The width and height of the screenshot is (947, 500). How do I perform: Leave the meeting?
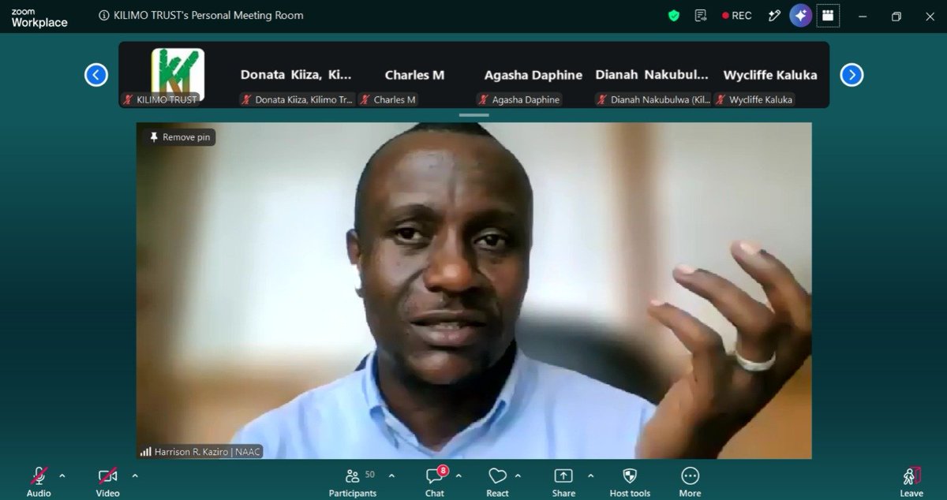tap(911, 481)
